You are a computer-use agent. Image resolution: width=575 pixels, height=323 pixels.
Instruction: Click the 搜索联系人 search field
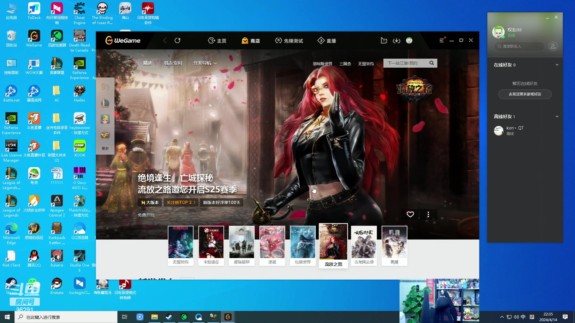520,46
